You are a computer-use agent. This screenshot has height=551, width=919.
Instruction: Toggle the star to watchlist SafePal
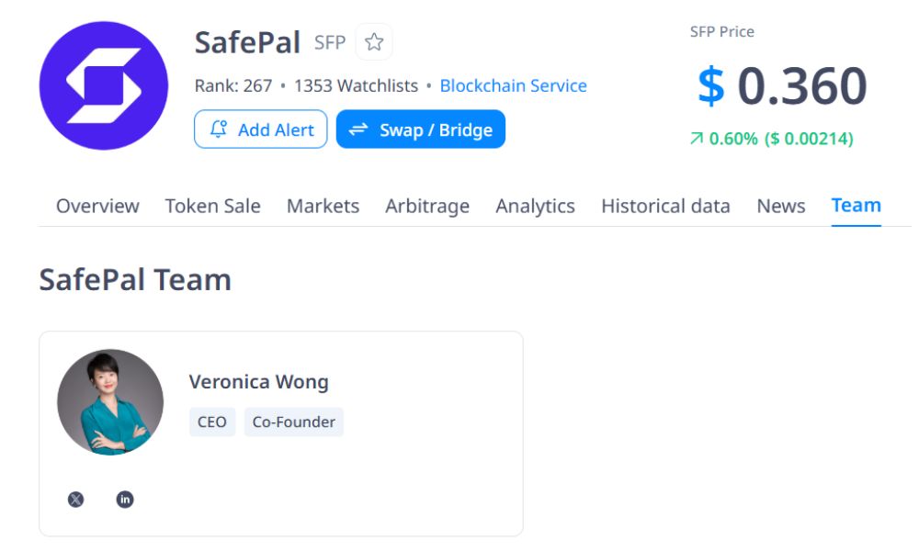(x=373, y=42)
